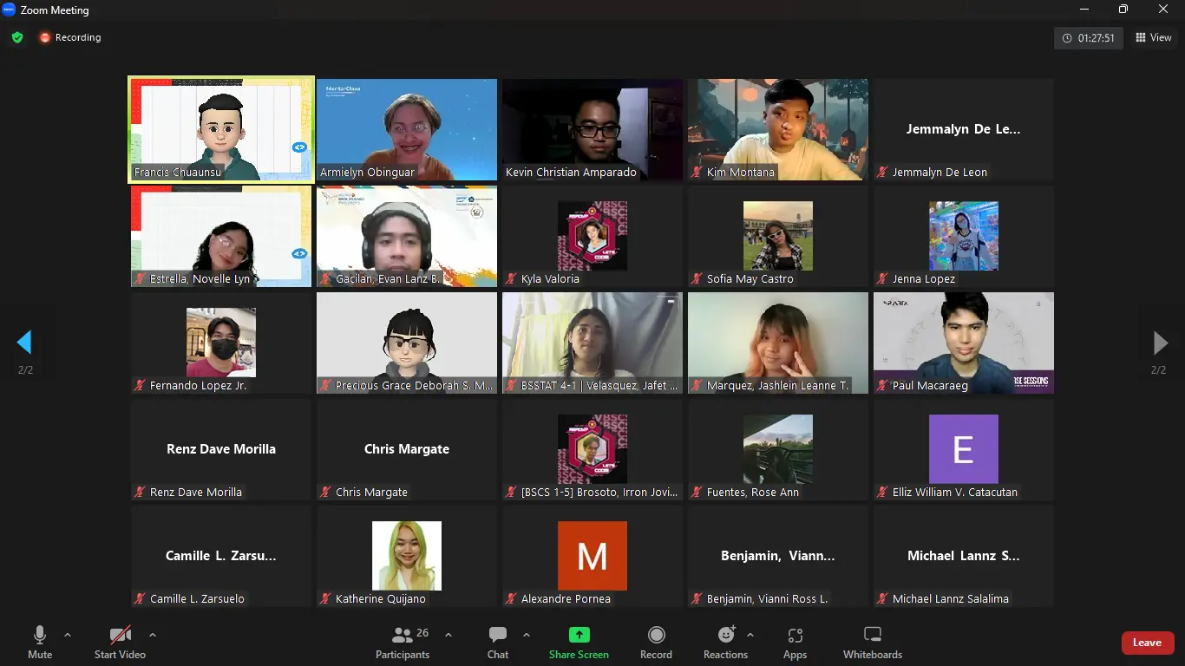
Task: Start sharing with Share Screen
Action: click(x=579, y=643)
